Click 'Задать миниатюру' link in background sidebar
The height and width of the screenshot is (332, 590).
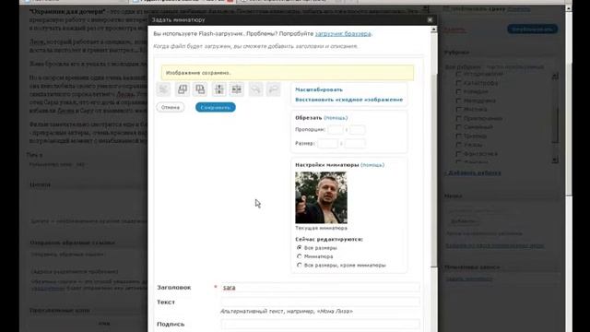[469, 279]
